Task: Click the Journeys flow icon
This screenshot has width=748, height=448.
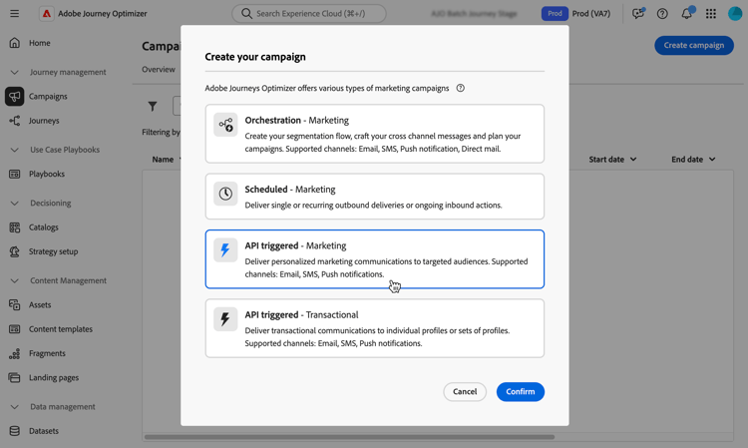Action: 14,121
